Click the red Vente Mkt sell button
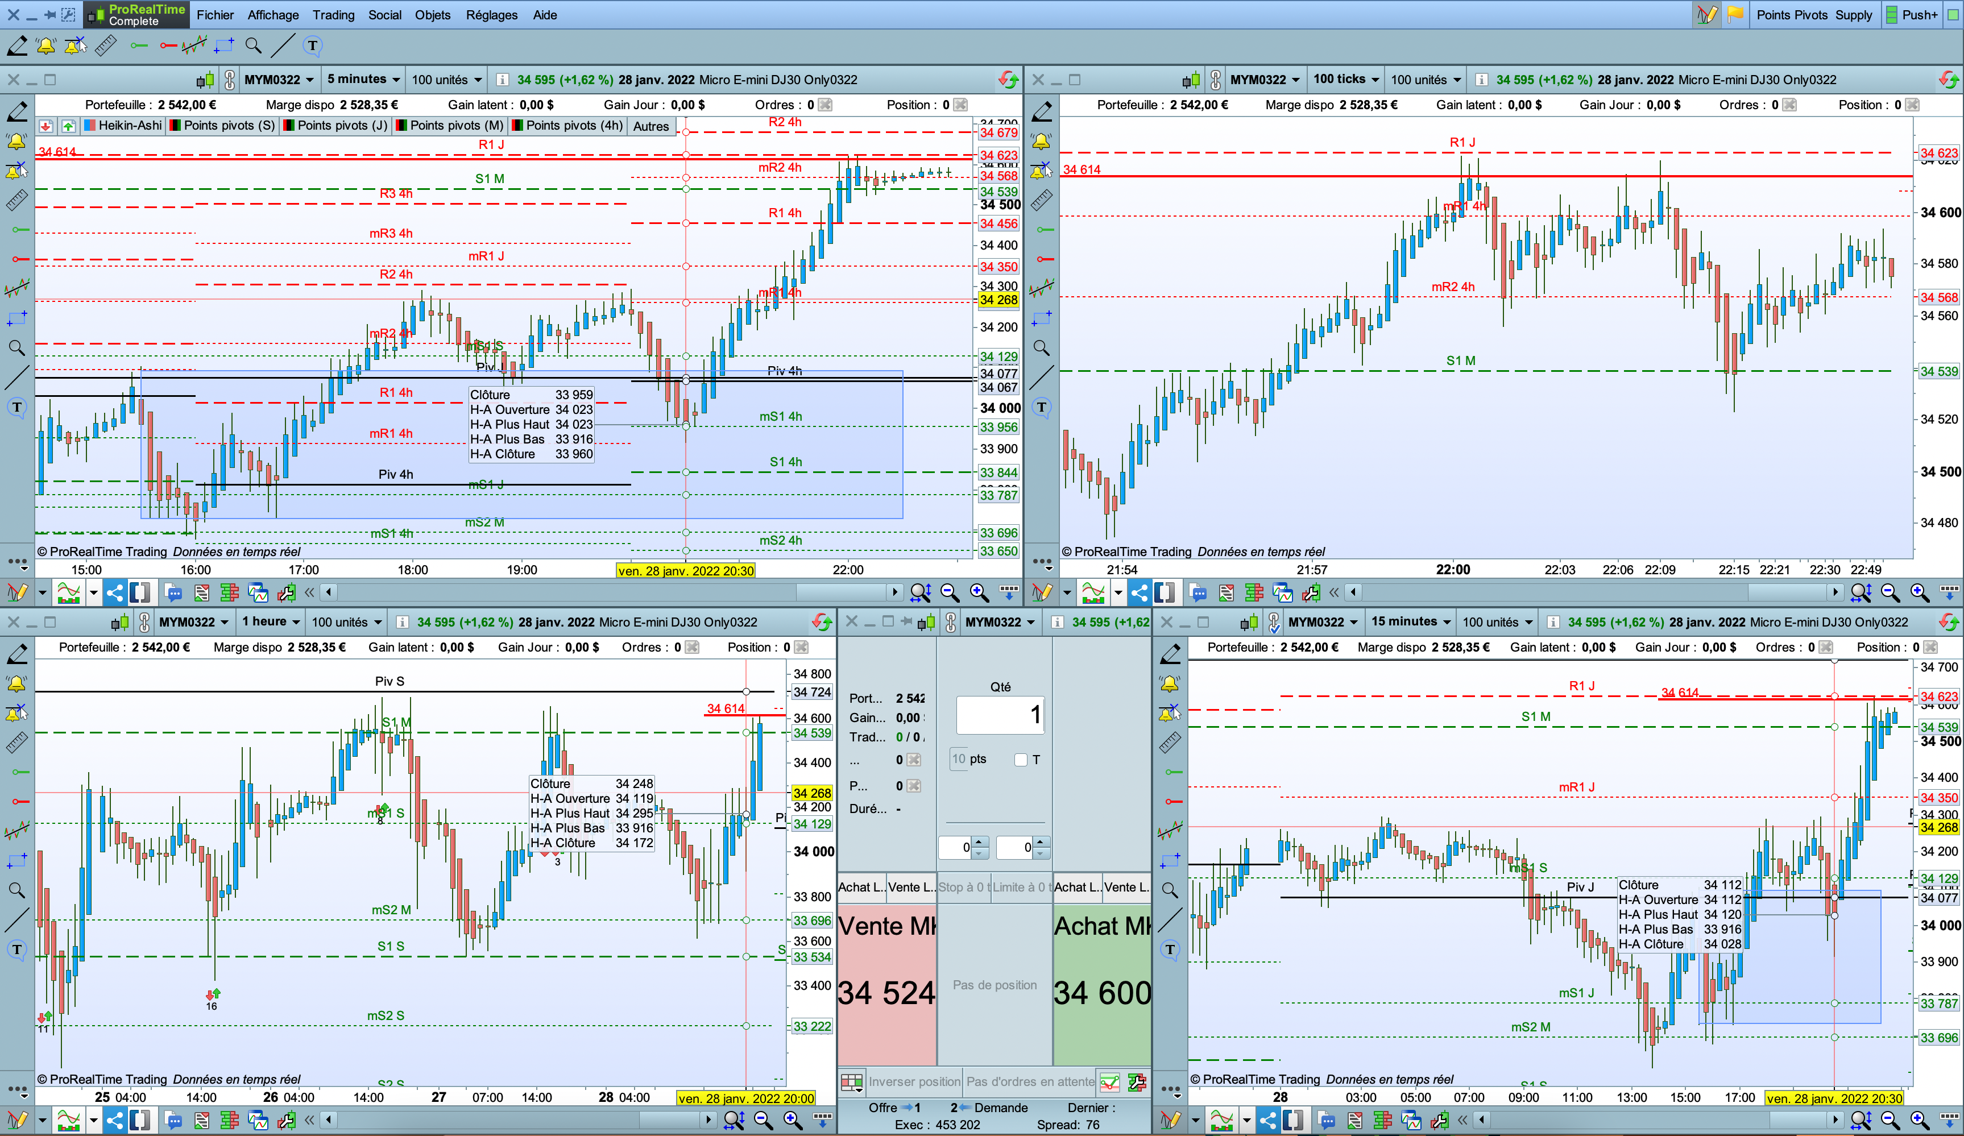 pyautogui.click(x=887, y=982)
